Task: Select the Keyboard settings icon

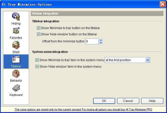Action: click(x=16, y=88)
